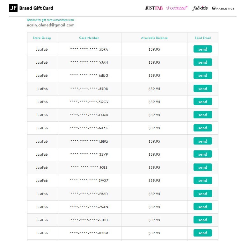This screenshot has height=241, width=249.
Task: Select the narin.ahmed@gmail.com email text
Action: tap(51, 25)
